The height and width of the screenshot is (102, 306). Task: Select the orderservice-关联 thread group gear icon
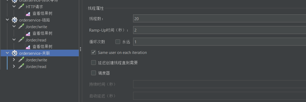(x=14, y=53)
